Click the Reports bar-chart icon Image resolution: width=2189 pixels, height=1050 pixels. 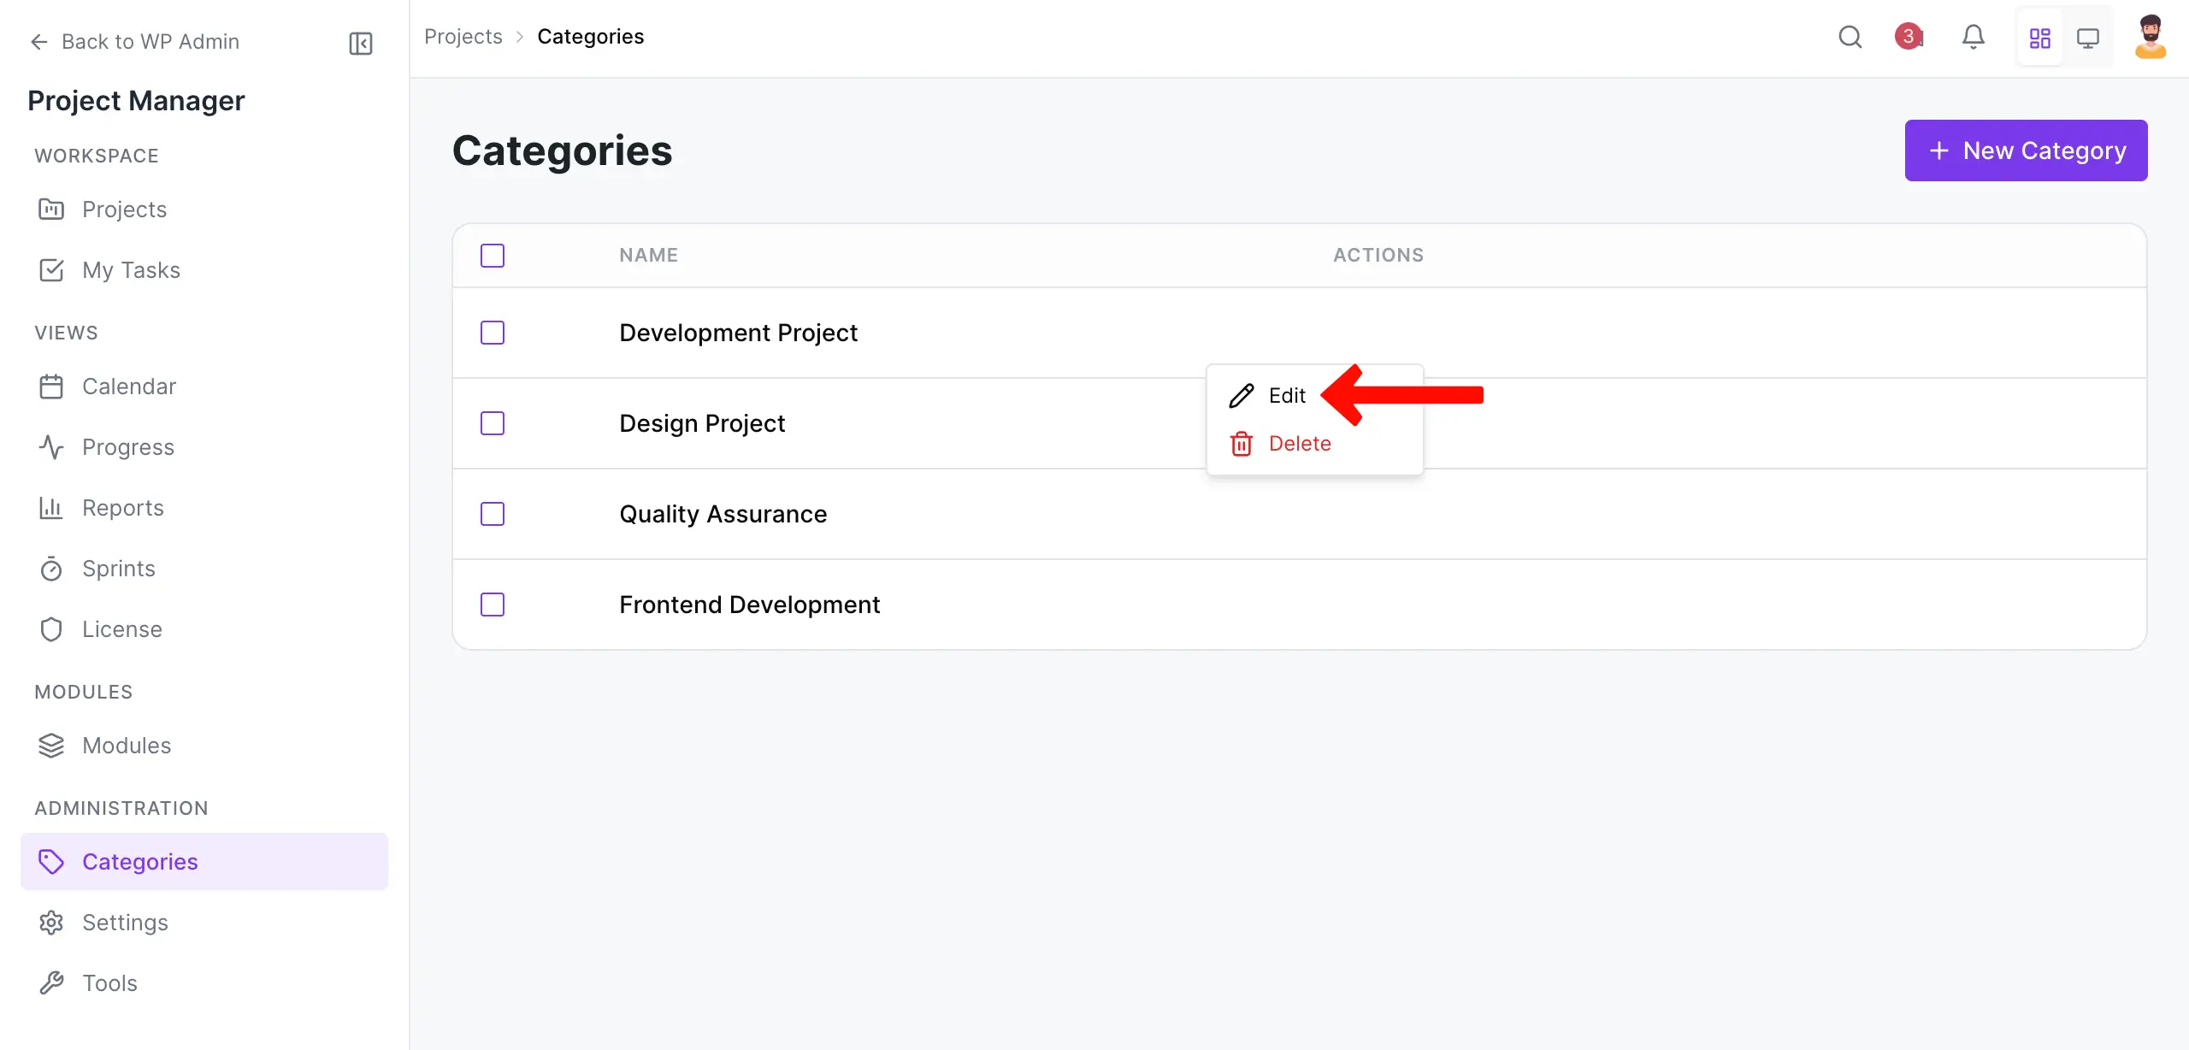click(x=51, y=507)
